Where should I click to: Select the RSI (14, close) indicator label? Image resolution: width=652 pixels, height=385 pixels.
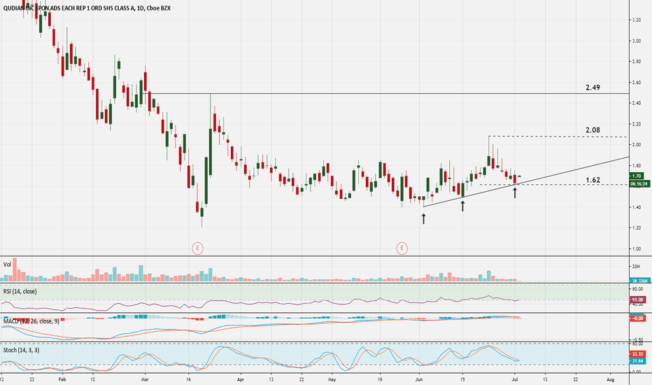pos(20,291)
